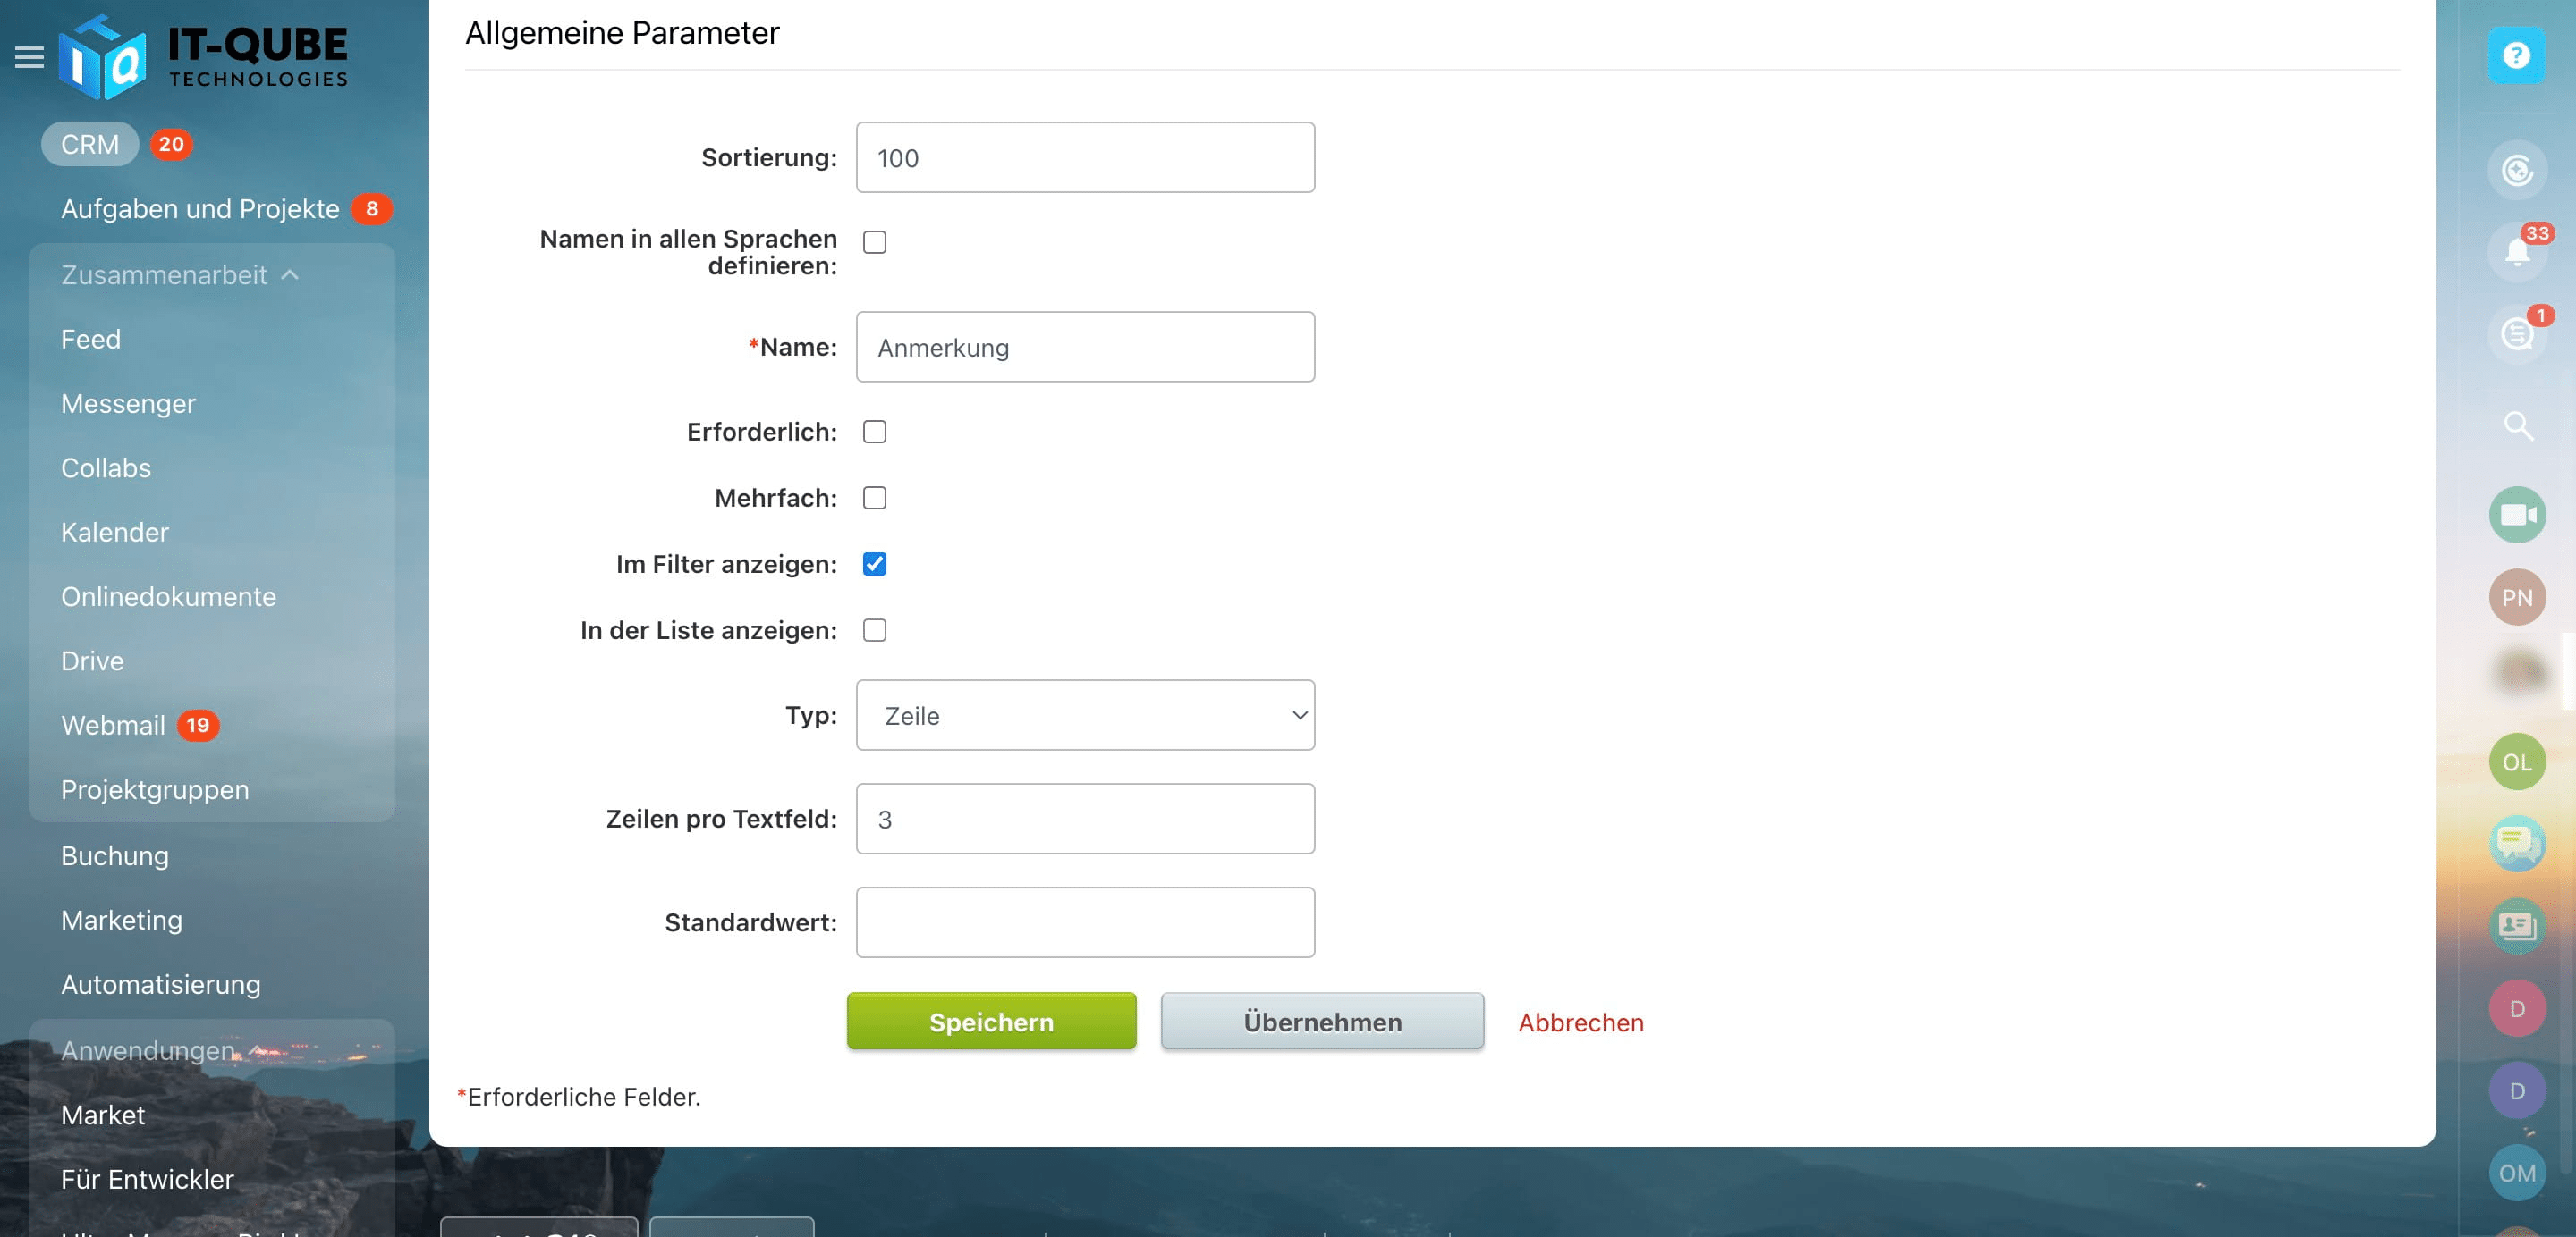
Task: Open Webmail from the sidebar
Action: (114, 725)
